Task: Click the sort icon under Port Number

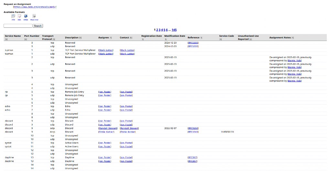Action: [x=26, y=39]
